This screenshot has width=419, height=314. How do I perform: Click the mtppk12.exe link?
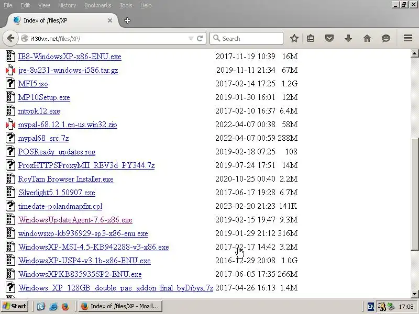[x=39, y=111]
